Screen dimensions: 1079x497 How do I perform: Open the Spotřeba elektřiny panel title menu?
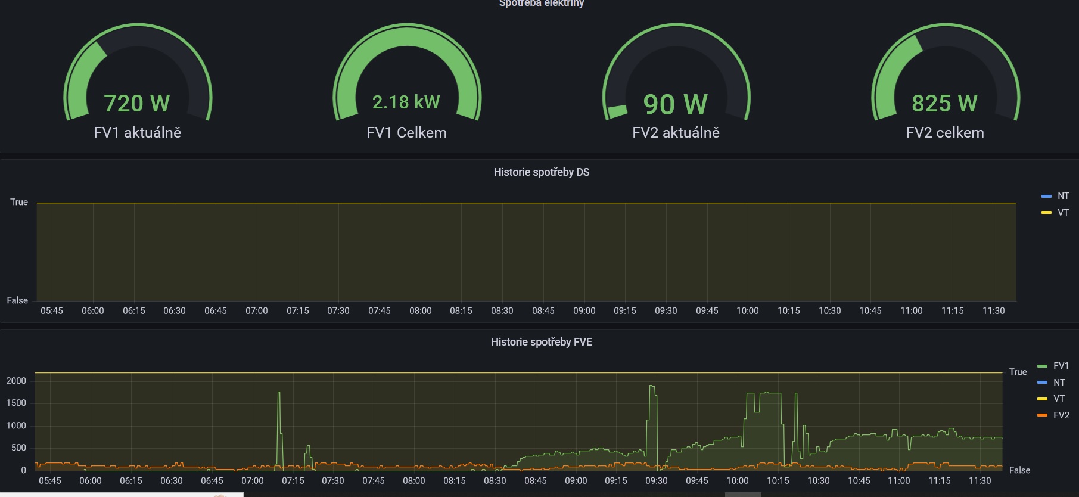[x=541, y=4]
